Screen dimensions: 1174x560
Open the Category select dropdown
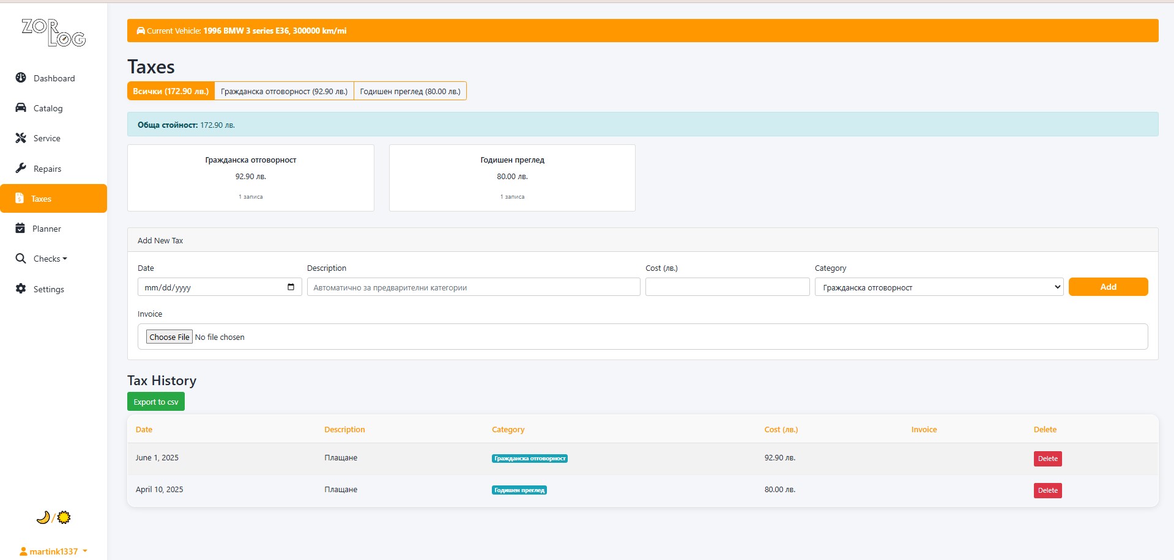[938, 287]
